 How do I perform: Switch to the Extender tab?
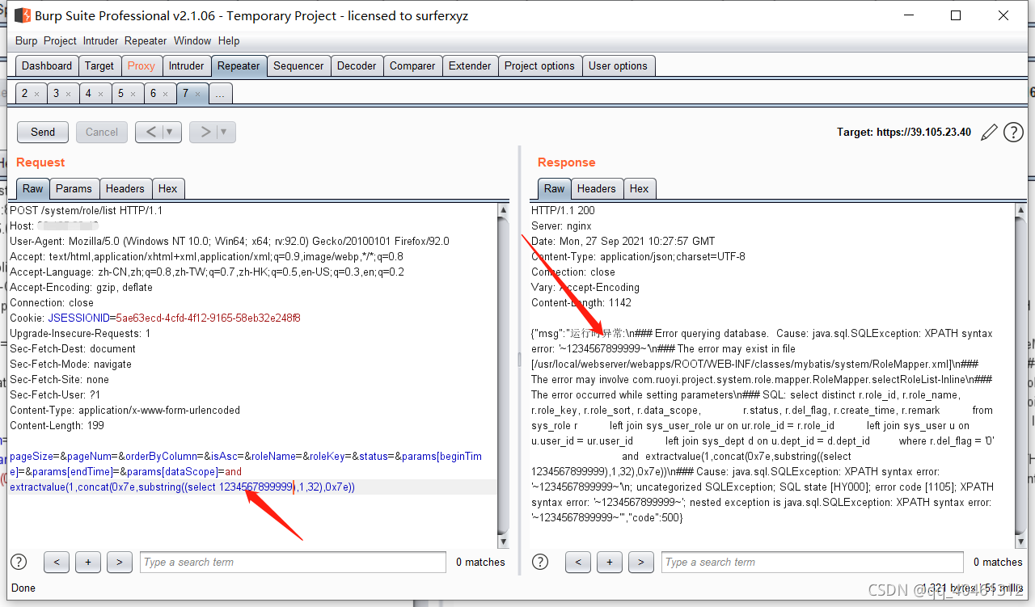point(470,66)
